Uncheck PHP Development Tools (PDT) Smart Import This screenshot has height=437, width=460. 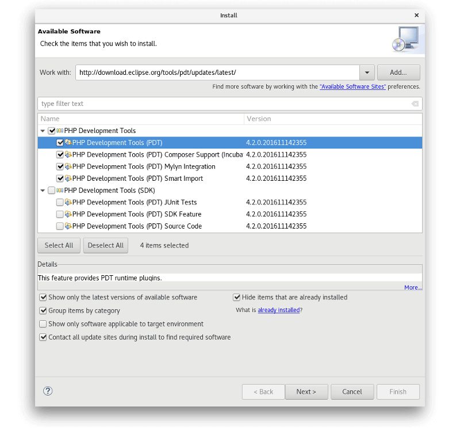(60, 178)
